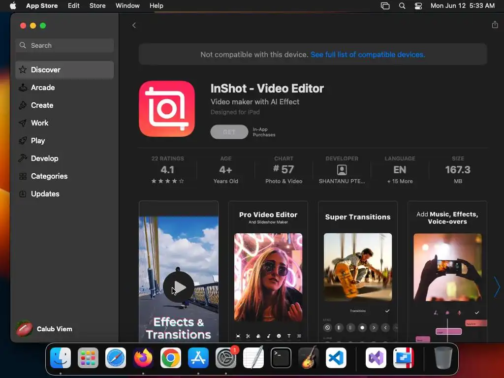
Task: Open System Settings from the dock
Action: pos(226,358)
